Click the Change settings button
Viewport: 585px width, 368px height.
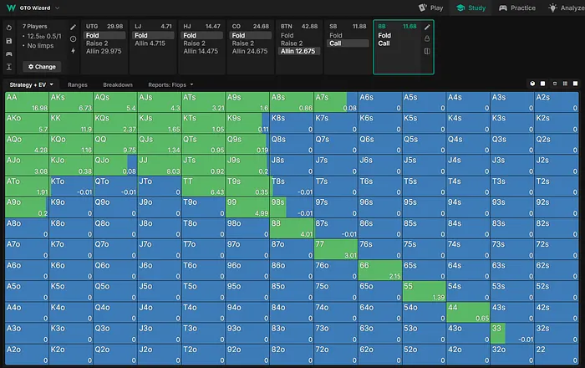[42, 67]
